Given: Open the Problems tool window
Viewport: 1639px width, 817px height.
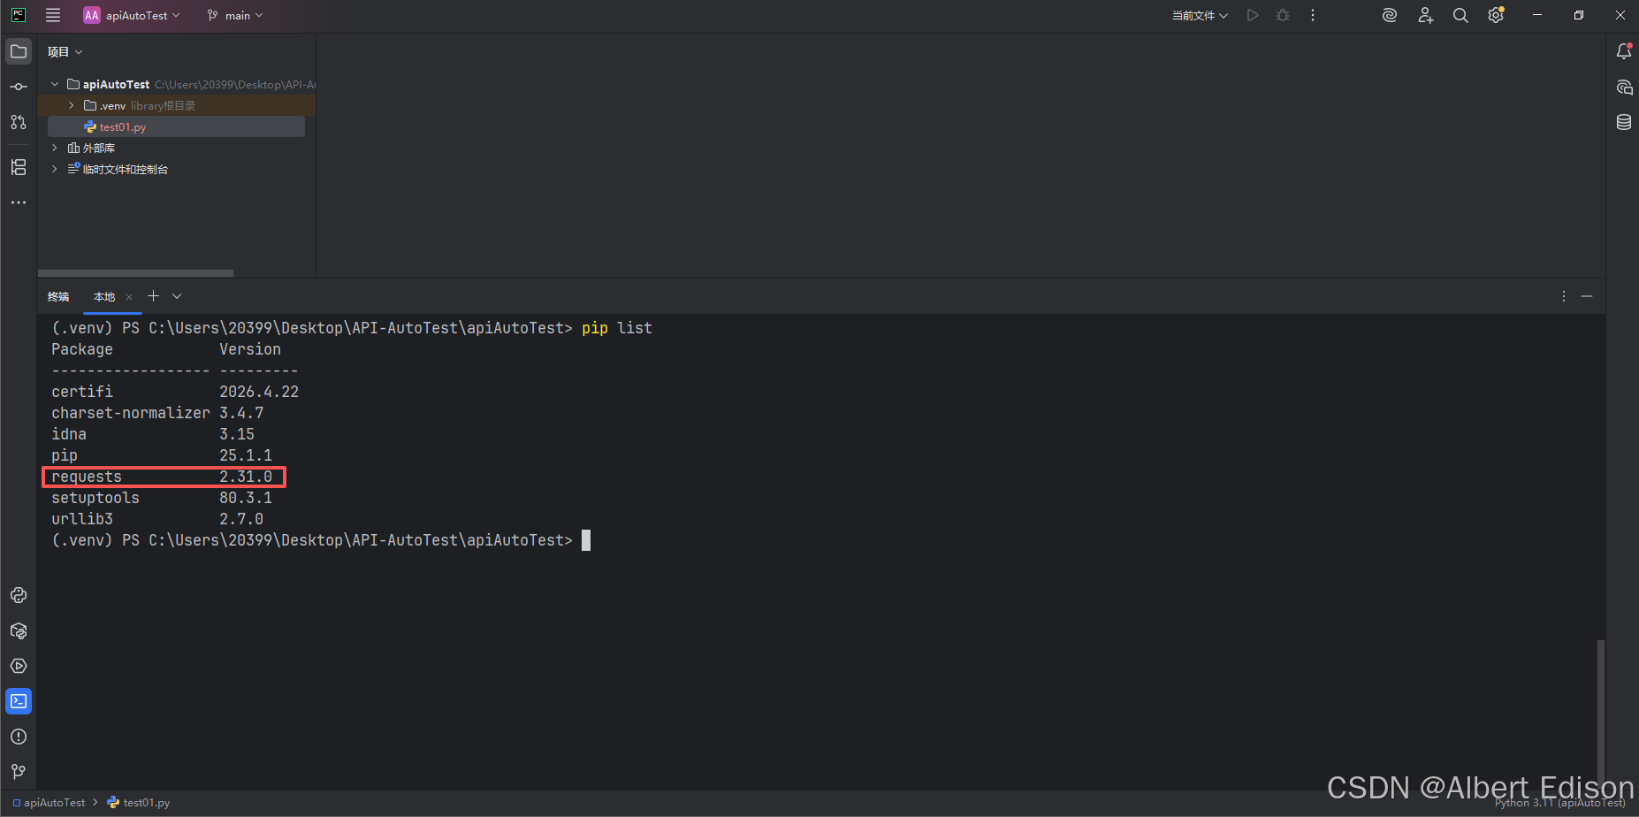Looking at the screenshot, I should [19, 737].
